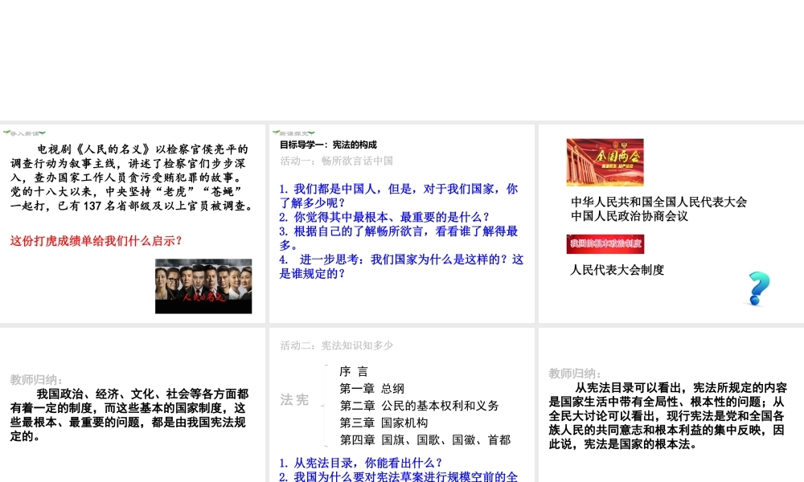Click the green 导入新课 leaf tag
The image size is (804, 482).
(x=24, y=133)
